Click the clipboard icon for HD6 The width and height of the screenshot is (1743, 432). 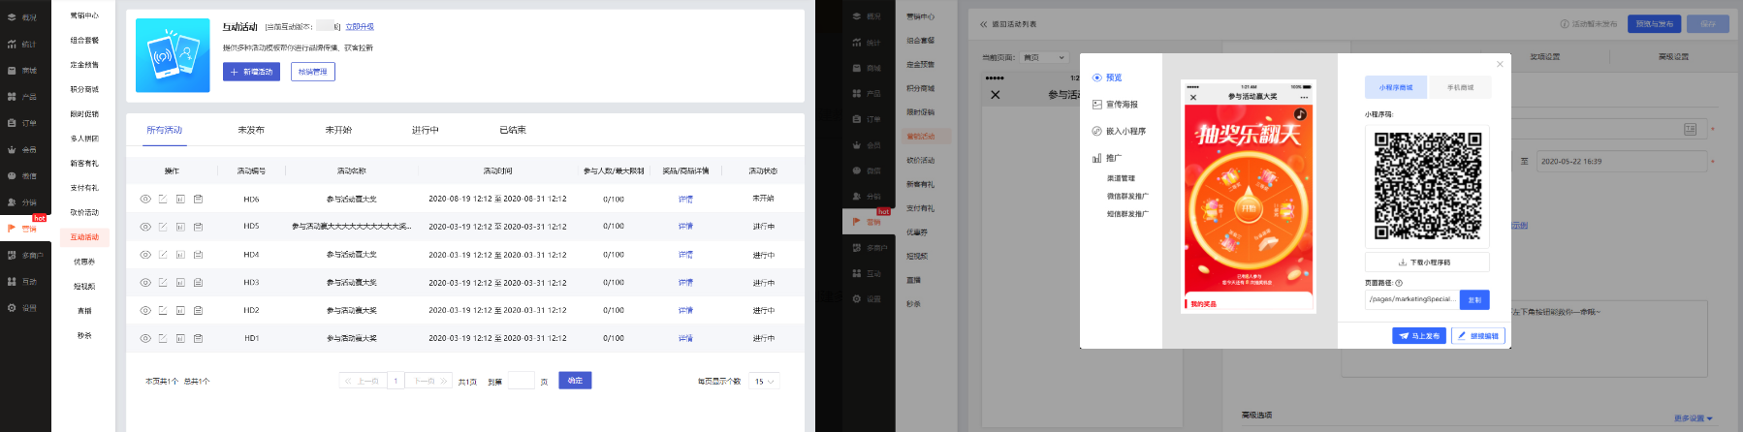pyautogui.click(x=198, y=199)
